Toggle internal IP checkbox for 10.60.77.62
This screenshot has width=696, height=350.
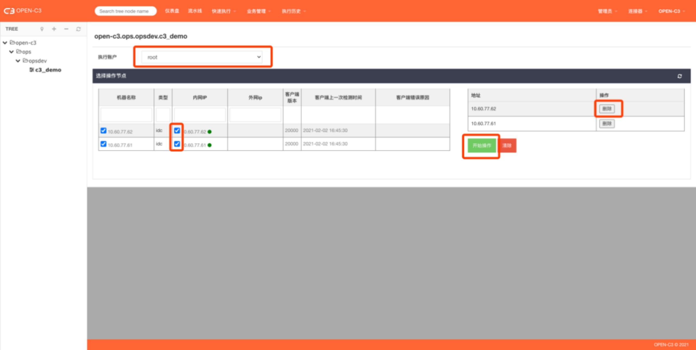point(177,131)
